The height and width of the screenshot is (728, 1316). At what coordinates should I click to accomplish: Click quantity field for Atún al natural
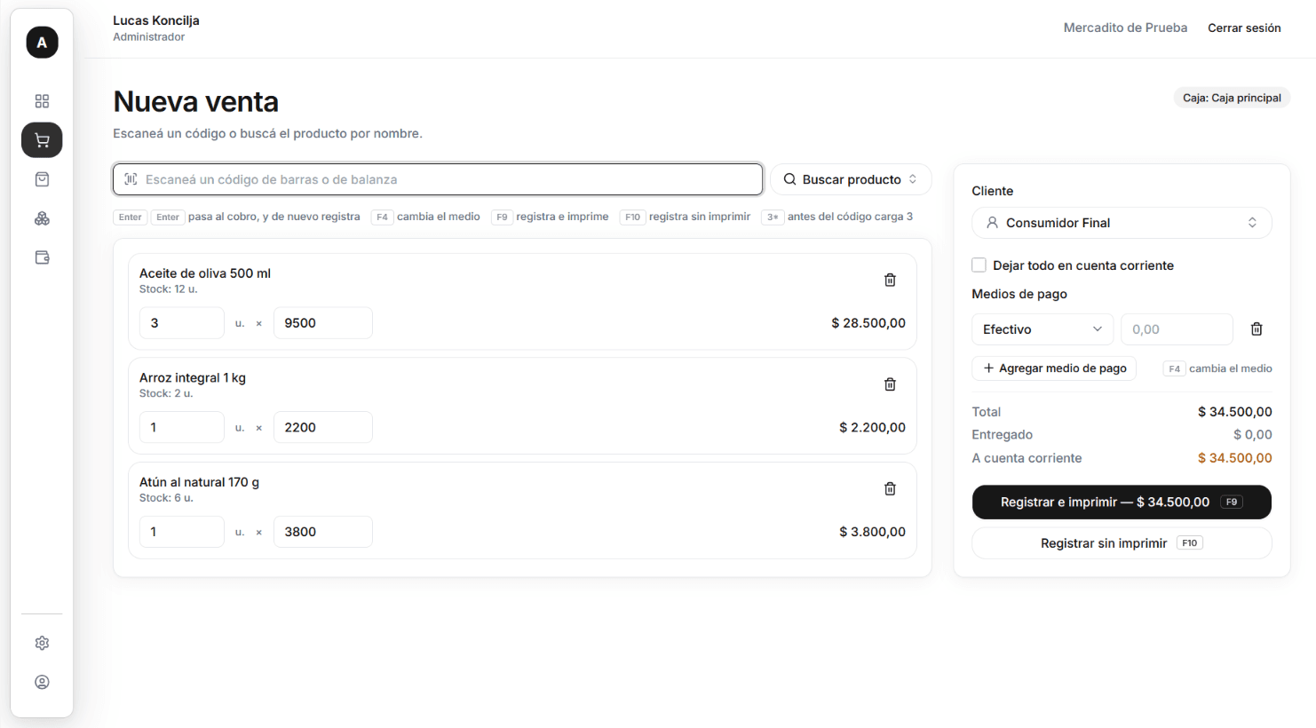pyautogui.click(x=182, y=532)
